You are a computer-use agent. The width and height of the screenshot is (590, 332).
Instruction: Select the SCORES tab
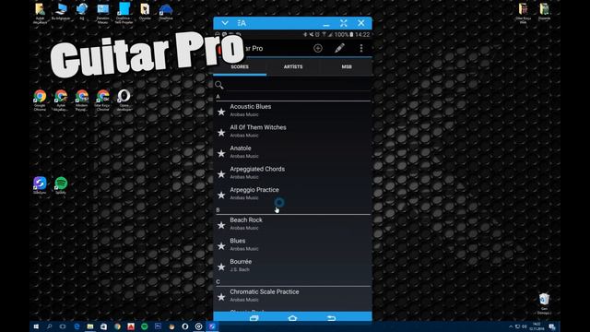coord(240,66)
